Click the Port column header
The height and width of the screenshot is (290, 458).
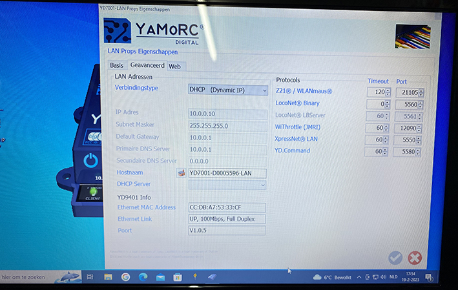point(401,81)
